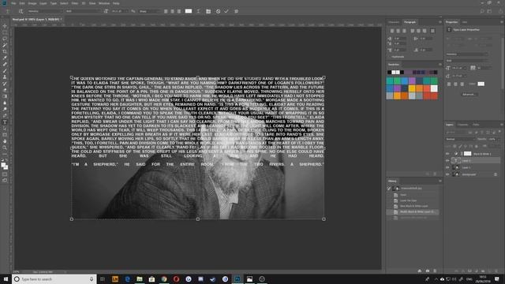
Task: Open font size dropdown in options bar
Action: 119,11
